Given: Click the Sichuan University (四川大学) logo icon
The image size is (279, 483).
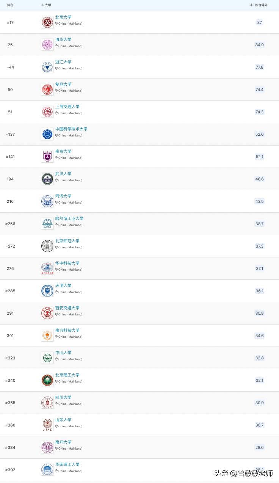Looking at the screenshot, I should 47,403.
